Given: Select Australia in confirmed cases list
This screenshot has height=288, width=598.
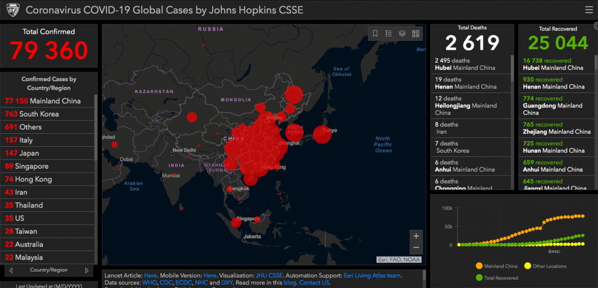Looking at the screenshot, I should click(x=47, y=244).
